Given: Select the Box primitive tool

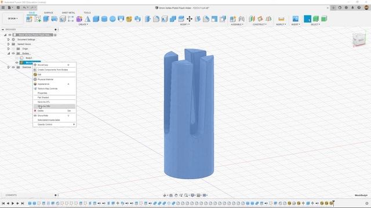Looking at the screenshot, I should click(96, 19).
